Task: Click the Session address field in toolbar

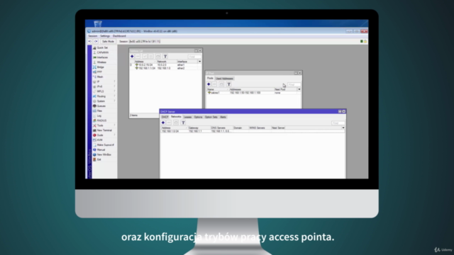Action: [x=145, y=42]
